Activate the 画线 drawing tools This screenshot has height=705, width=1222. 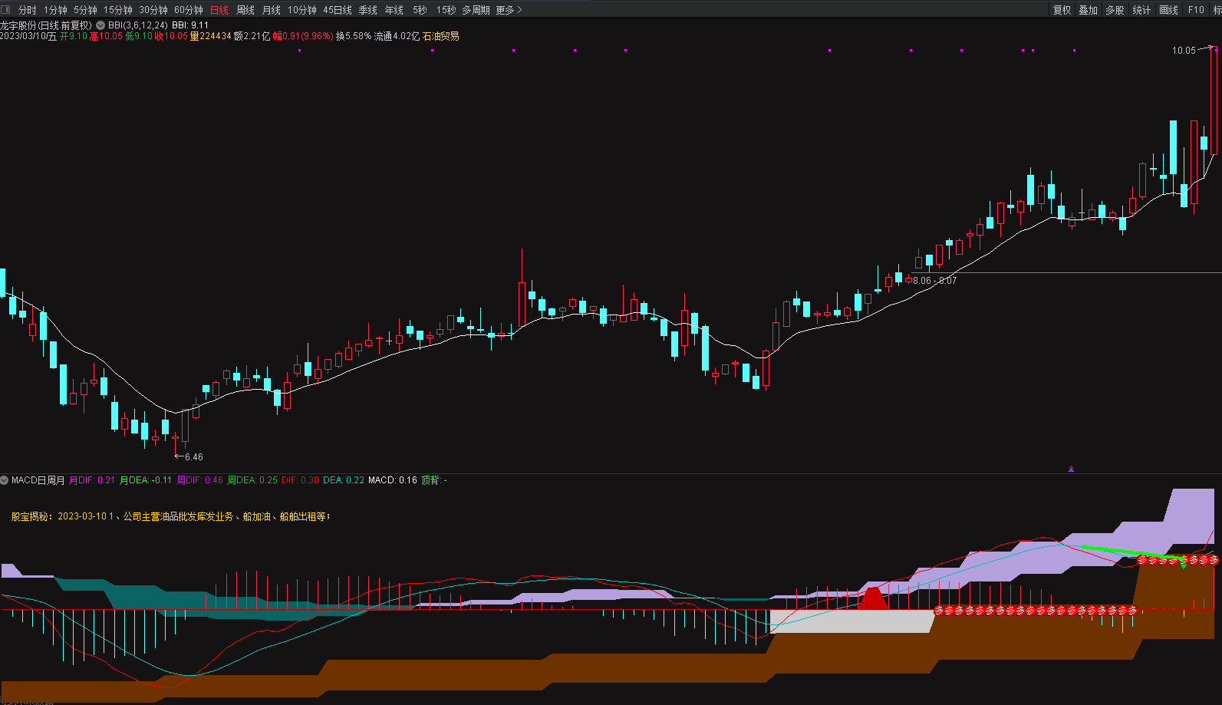(x=1168, y=10)
